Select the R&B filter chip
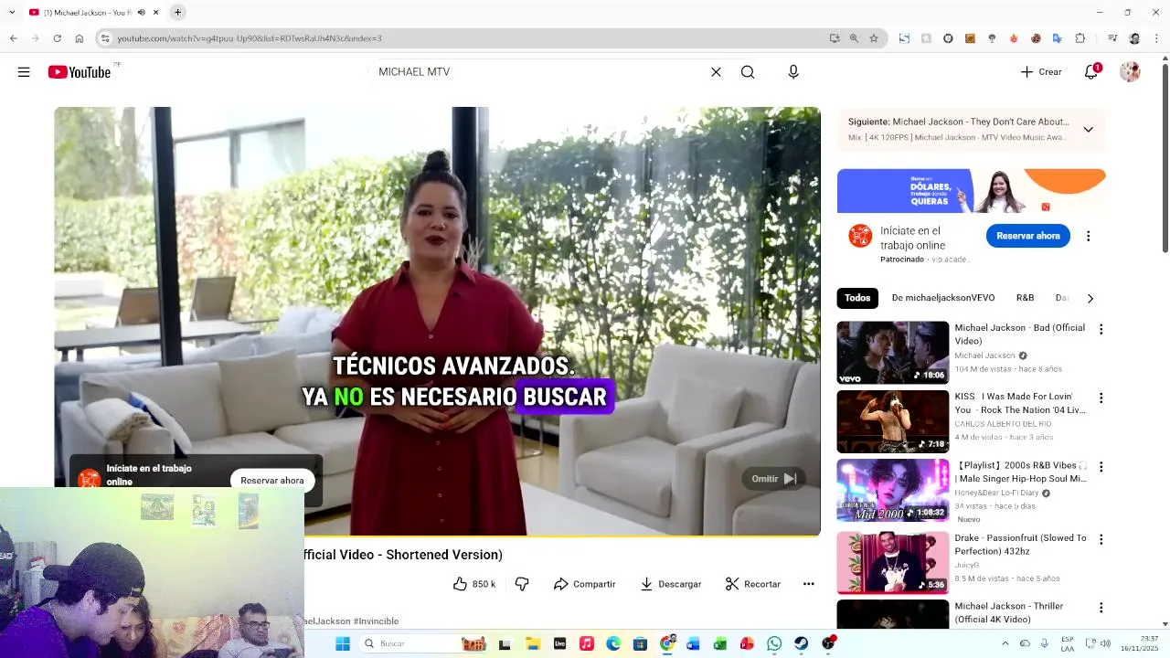This screenshot has height=658, width=1170. [x=1025, y=298]
